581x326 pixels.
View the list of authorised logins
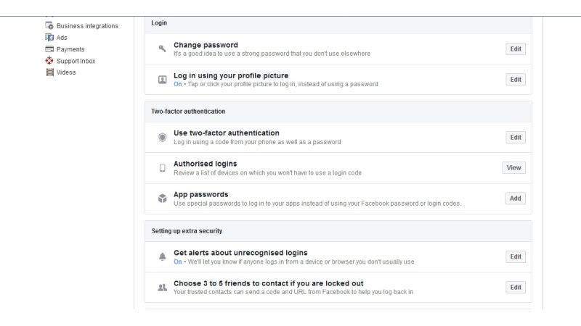click(513, 168)
